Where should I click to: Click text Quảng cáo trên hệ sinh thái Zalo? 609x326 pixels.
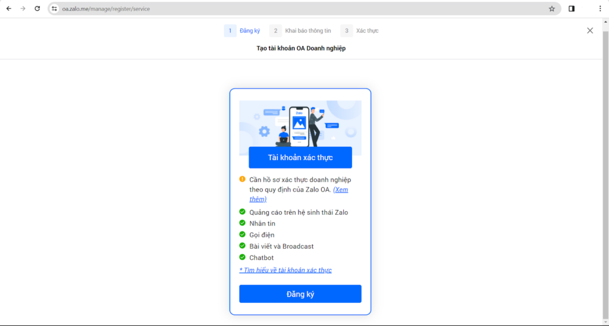(x=299, y=212)
